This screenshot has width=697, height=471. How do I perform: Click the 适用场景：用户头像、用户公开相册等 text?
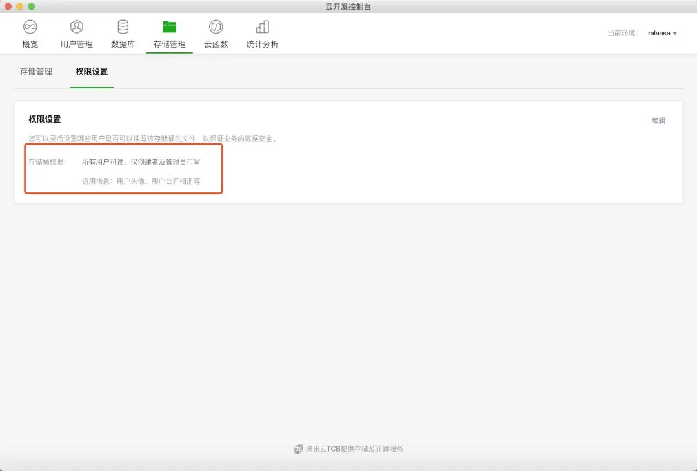tap(141, 181)
